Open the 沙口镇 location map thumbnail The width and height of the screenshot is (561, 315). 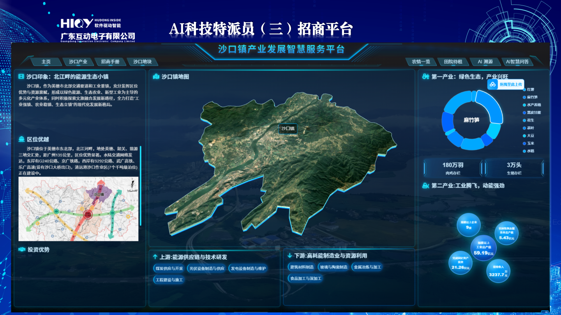coord(78,209)
